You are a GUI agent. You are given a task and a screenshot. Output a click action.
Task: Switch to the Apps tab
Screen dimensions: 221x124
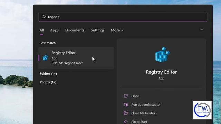click(55, 30)
